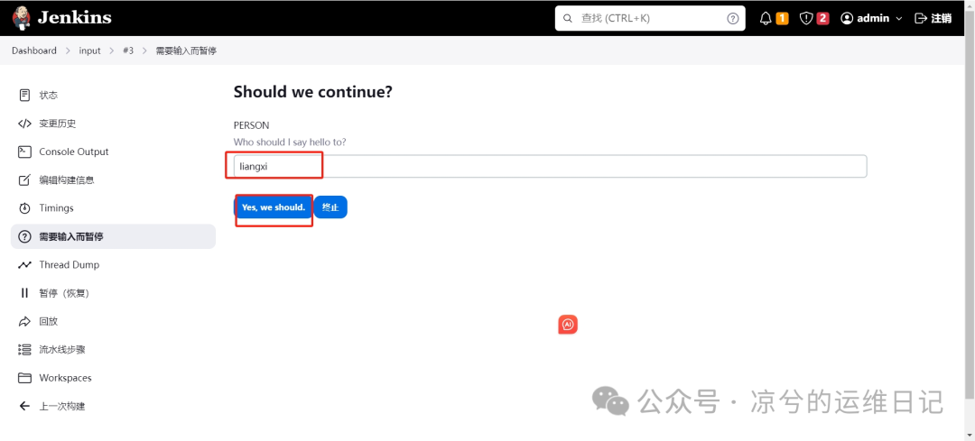Click the 终止 abort button
975x441 pixels.
click(330, 207)
